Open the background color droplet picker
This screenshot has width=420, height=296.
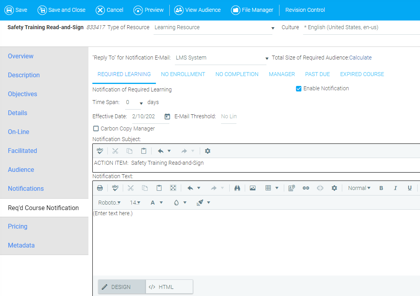tap(180, 203)
